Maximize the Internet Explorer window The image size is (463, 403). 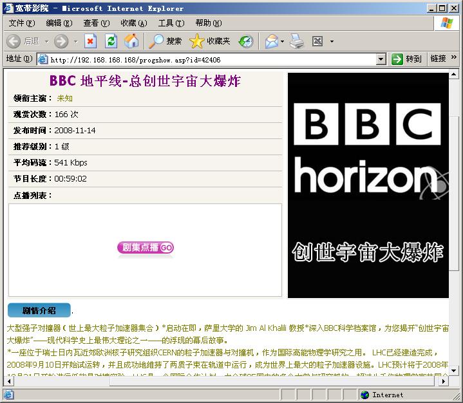[x=442, y=8]
